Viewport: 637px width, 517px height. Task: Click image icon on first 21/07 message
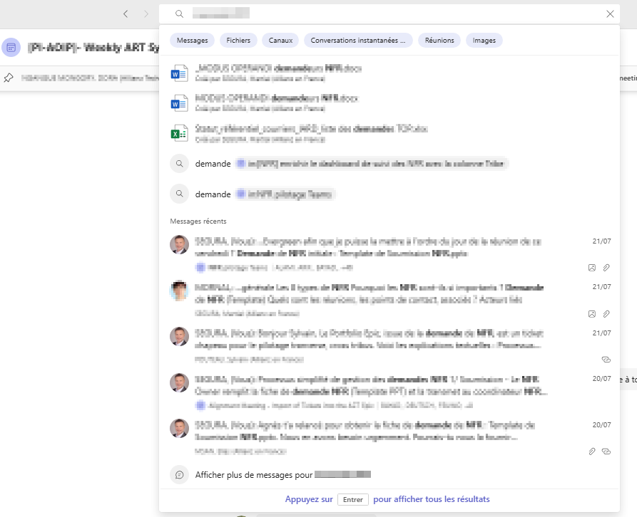click(x=592, y=268)
